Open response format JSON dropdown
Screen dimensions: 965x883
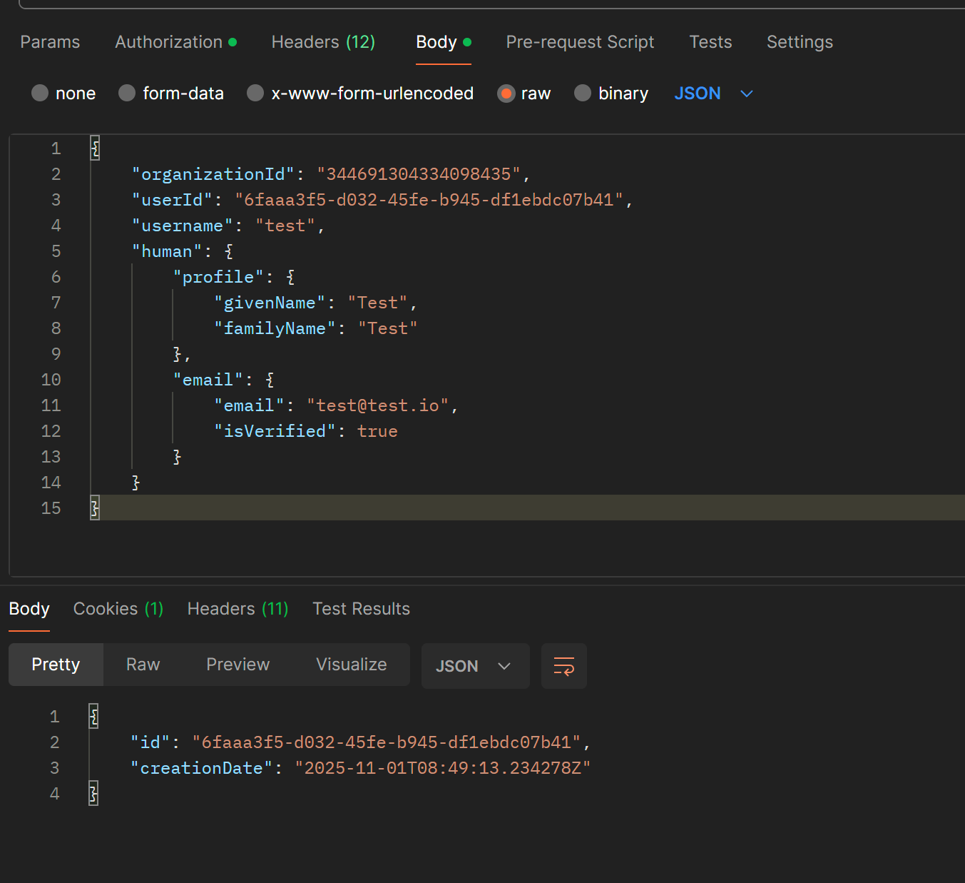(x=474, y=666)
